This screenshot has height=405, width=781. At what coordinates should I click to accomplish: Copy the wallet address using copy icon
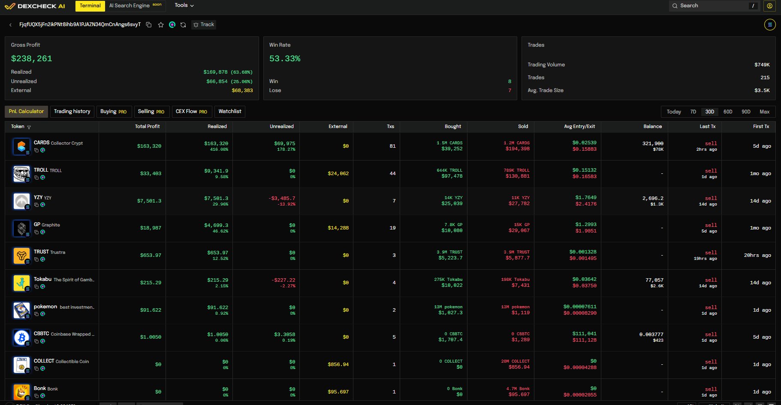coord(149,25)
